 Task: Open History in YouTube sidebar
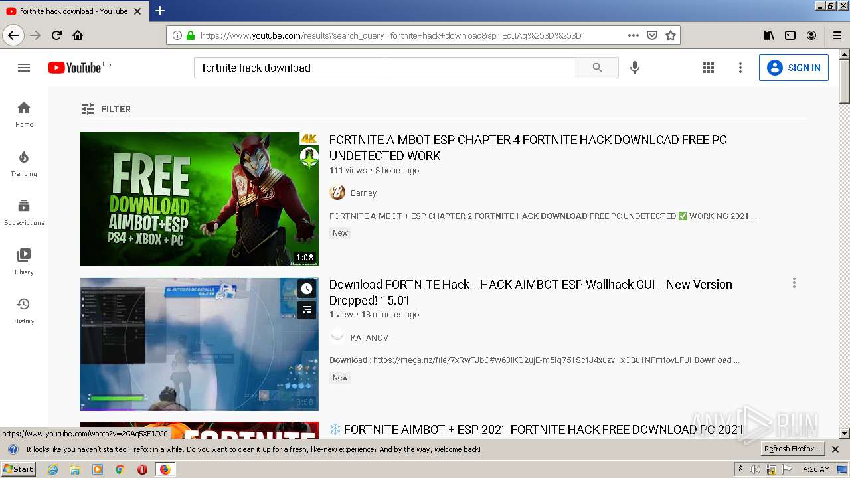[24, 311]
